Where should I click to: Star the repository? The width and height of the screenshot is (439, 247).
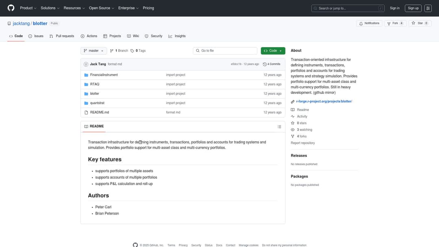420,24
